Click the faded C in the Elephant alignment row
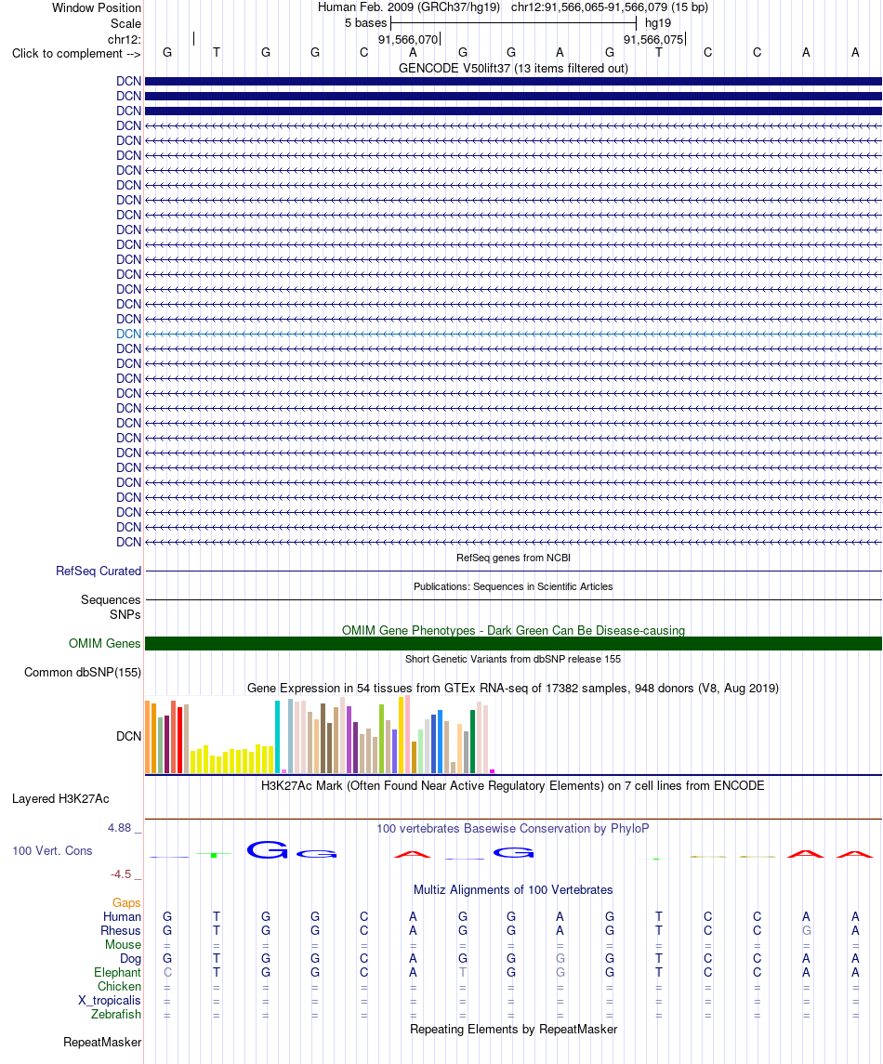The height and width of the screenshot is (1064, 883). point(167,972)
